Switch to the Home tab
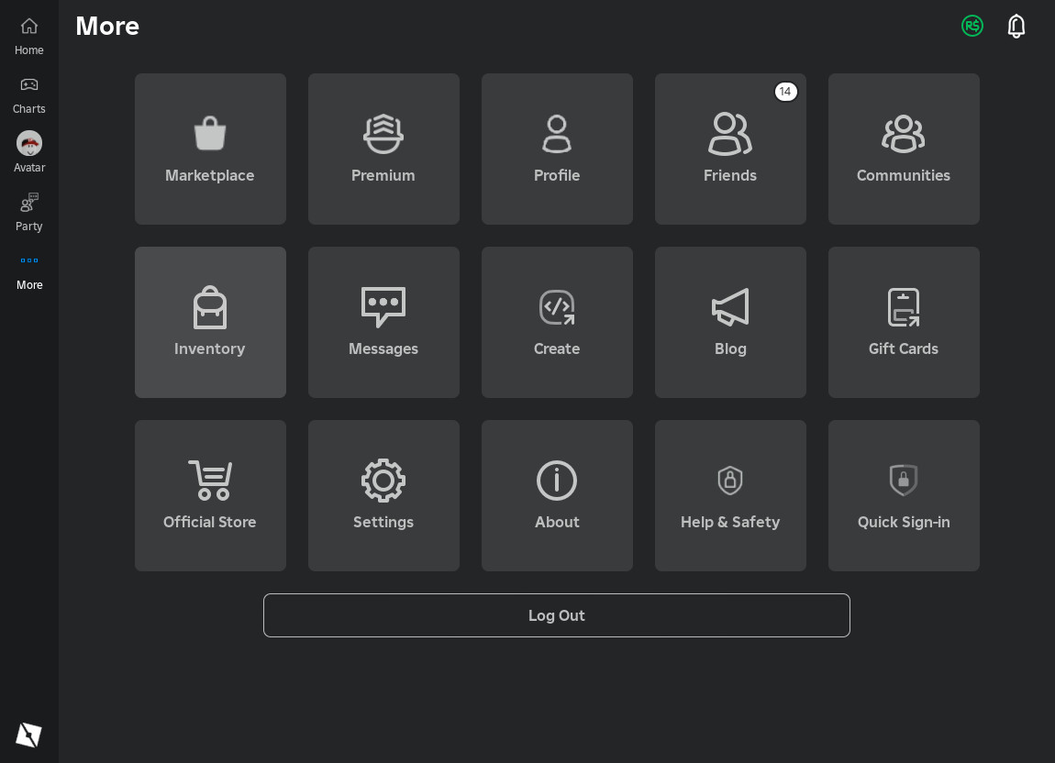 click(x=28, y=37)
